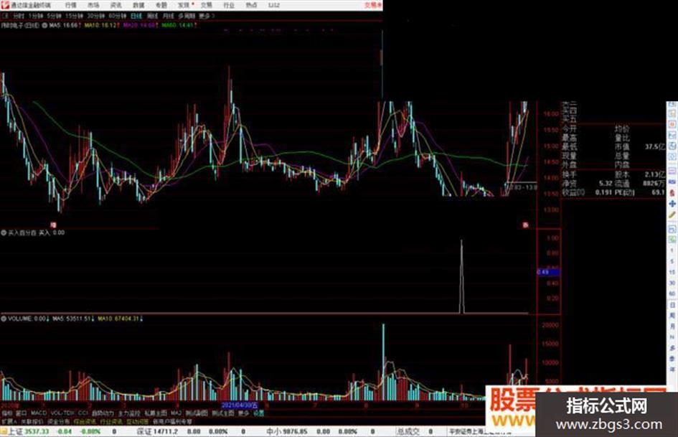Click sidebar period shortcut 15
This screenshot has height=437, width=678.
pyautogui.click(x=672, y=272)
